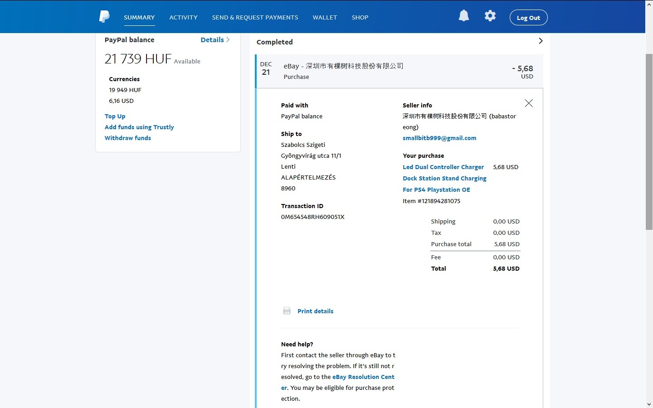The height and width of the screenshot is (408, 653).
Task: Click the Gyöngyvirág utca 11/1 address line
Action: click(x=311, y=156)
